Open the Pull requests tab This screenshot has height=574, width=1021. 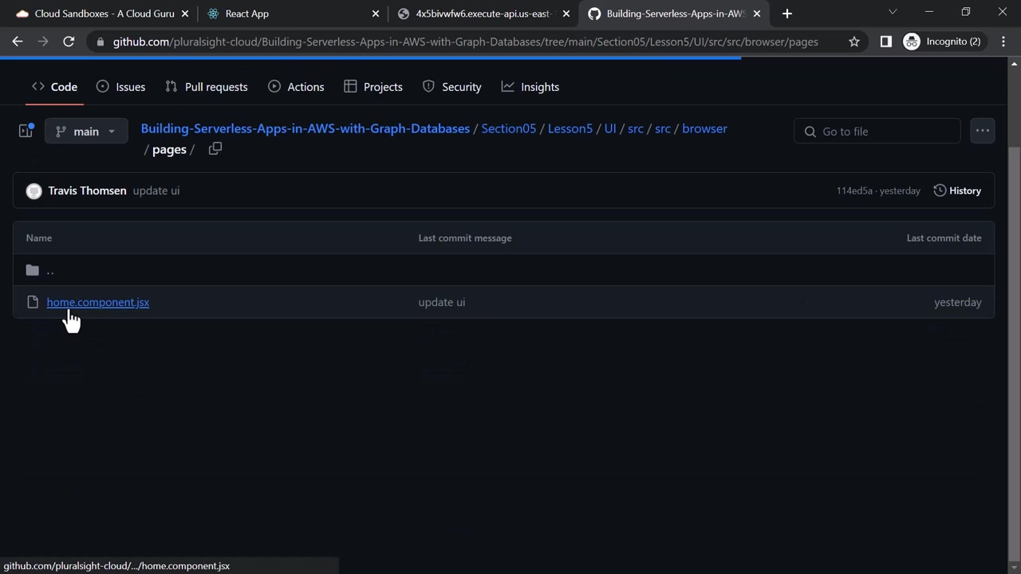(207, 87)
